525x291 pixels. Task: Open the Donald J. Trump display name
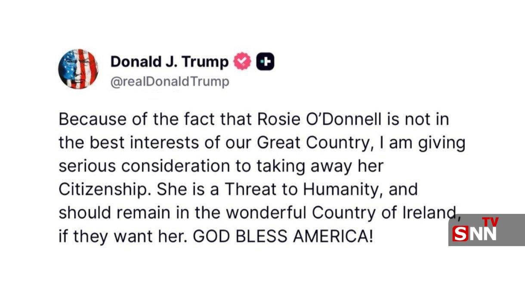(x=169, y=62)
